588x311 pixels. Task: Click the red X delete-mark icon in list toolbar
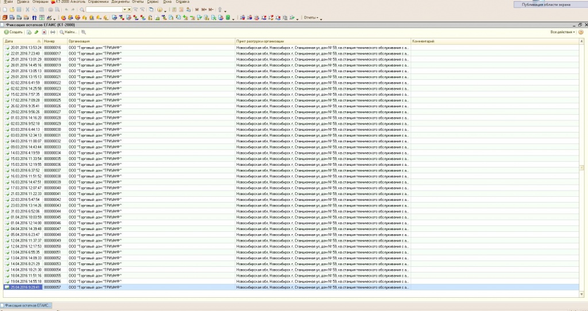(x=44, y=32)
